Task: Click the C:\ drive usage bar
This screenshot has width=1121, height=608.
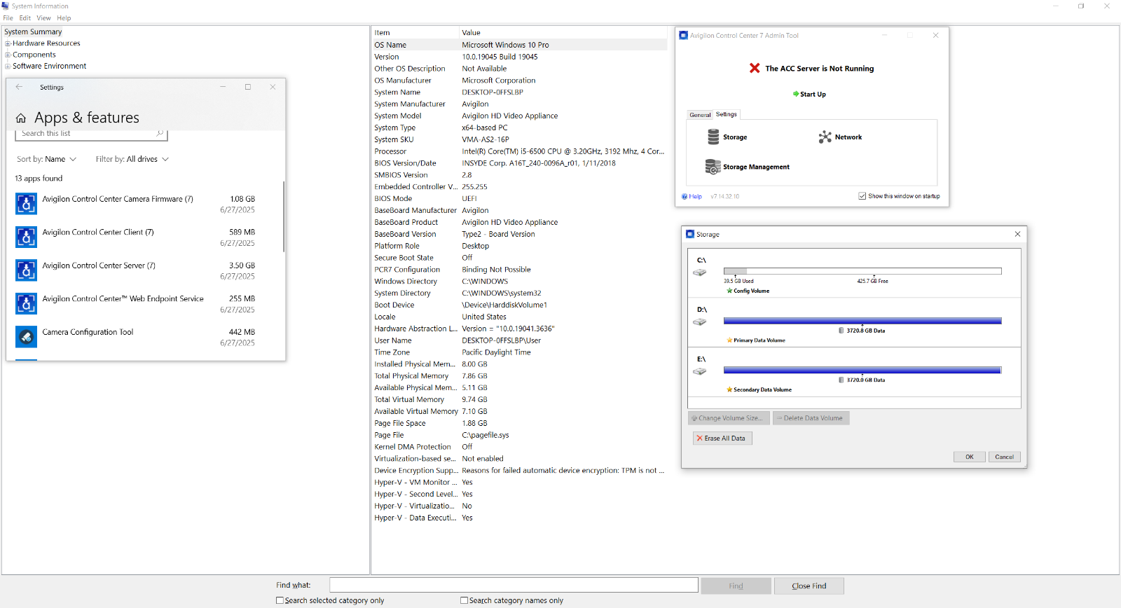Action: coord(862,271)
